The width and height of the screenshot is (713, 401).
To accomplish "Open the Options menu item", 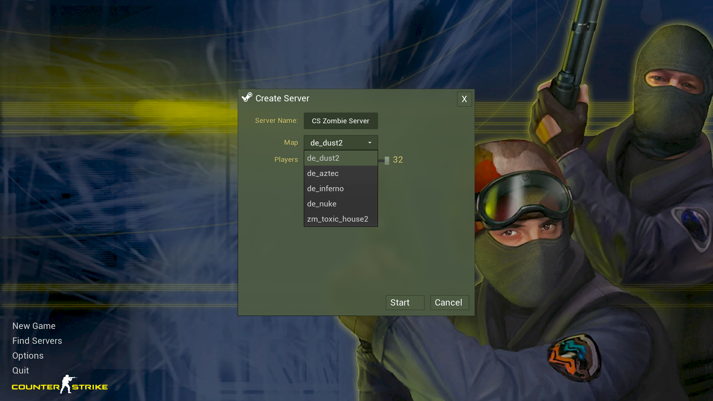I will pyautogui.click(x=28, y=356).
